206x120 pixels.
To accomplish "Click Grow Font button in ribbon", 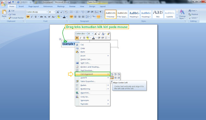I will (58, 12).
